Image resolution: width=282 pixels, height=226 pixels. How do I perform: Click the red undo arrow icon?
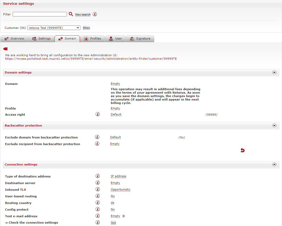[242, 150]
